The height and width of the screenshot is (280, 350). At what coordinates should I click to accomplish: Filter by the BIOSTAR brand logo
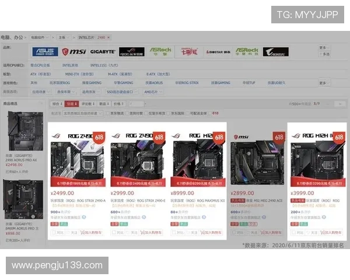click(x=218, y=52)
